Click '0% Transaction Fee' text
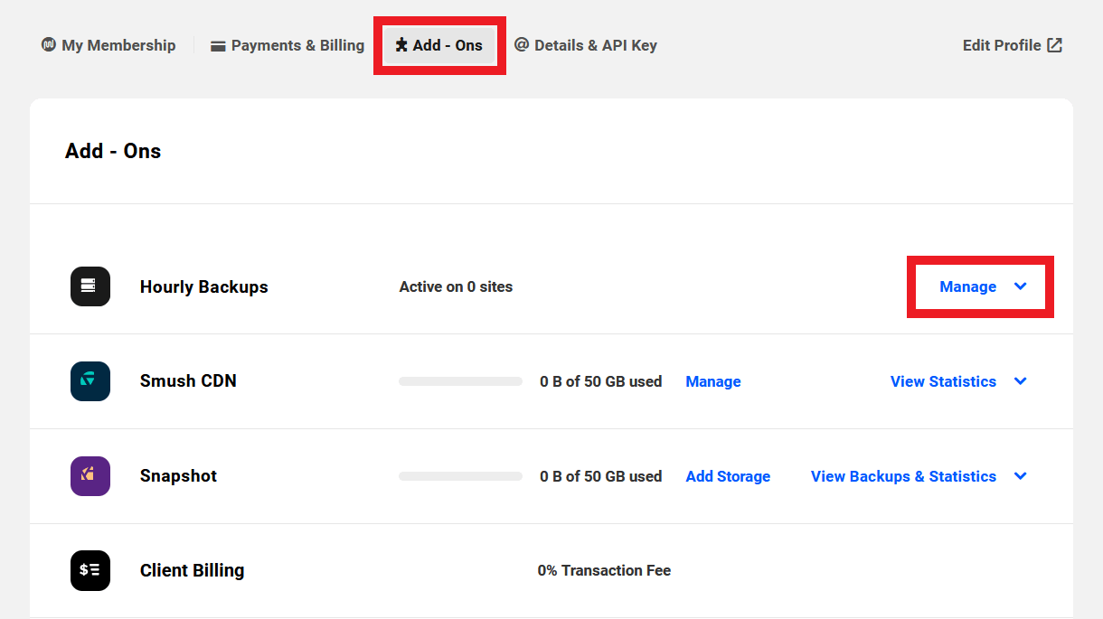 (x=604, y=570)
